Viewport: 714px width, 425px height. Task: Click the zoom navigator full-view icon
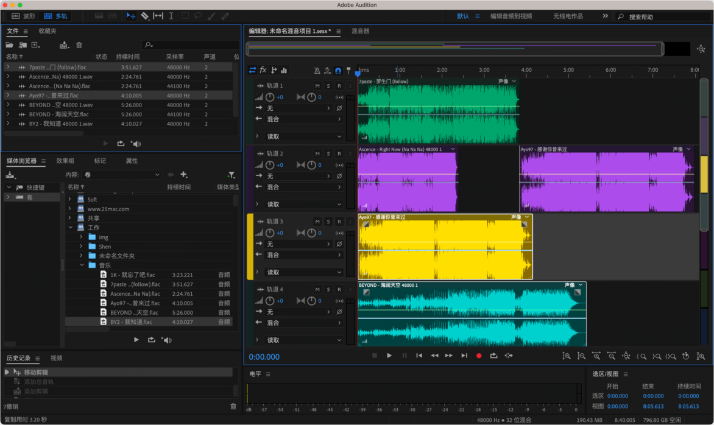pyautogui.click(x=701, y=49)
